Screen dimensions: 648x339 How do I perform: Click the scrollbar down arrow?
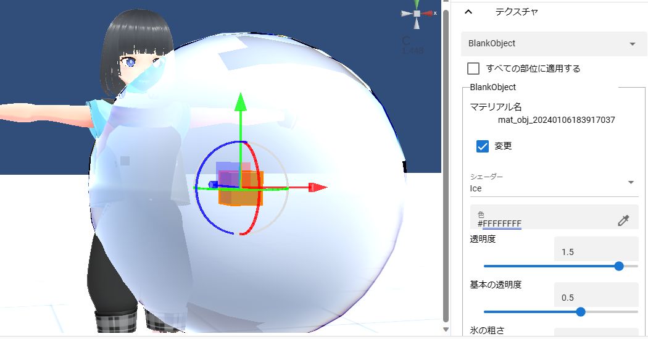click(x=446, y=330)
